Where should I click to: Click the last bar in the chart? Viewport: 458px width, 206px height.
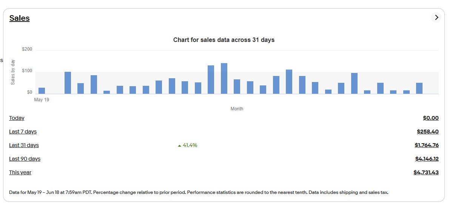(419, 88)
